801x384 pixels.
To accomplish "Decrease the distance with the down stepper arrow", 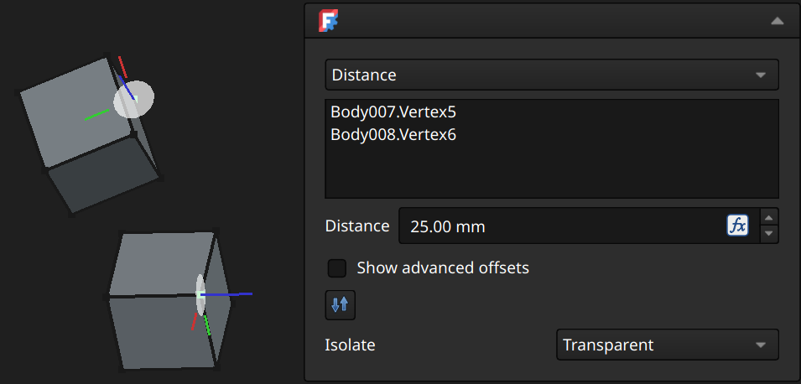I will click(769, 235).
